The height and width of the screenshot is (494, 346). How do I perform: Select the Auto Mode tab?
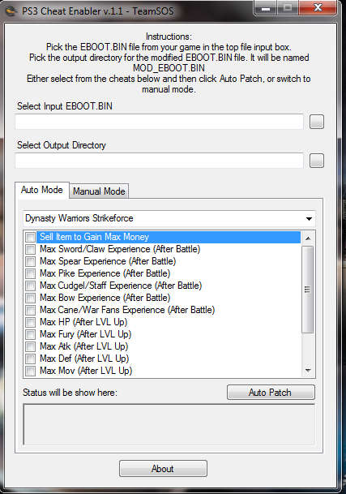pyautogui.click(x=42, y=190)
